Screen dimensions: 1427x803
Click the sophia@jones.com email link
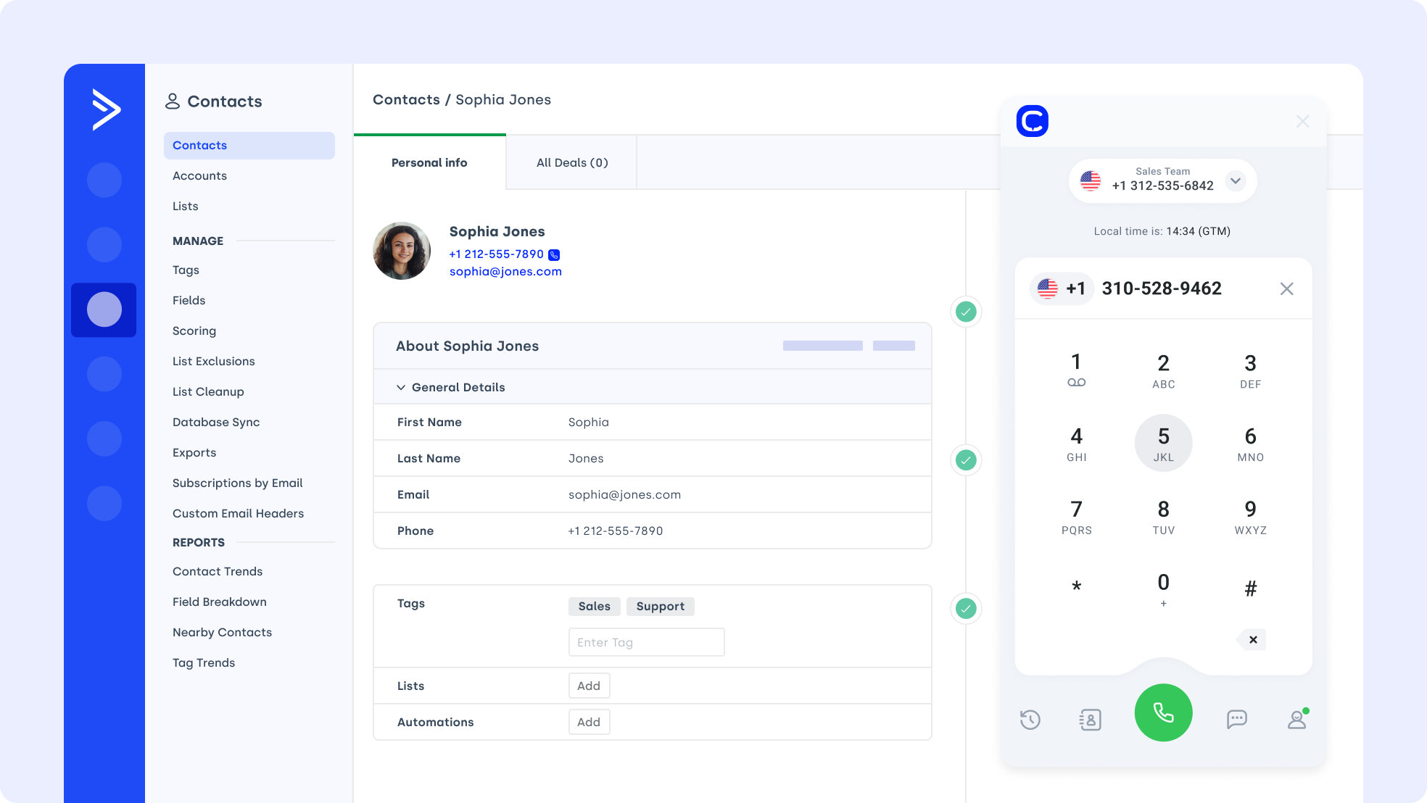click(x=505, y=271)
